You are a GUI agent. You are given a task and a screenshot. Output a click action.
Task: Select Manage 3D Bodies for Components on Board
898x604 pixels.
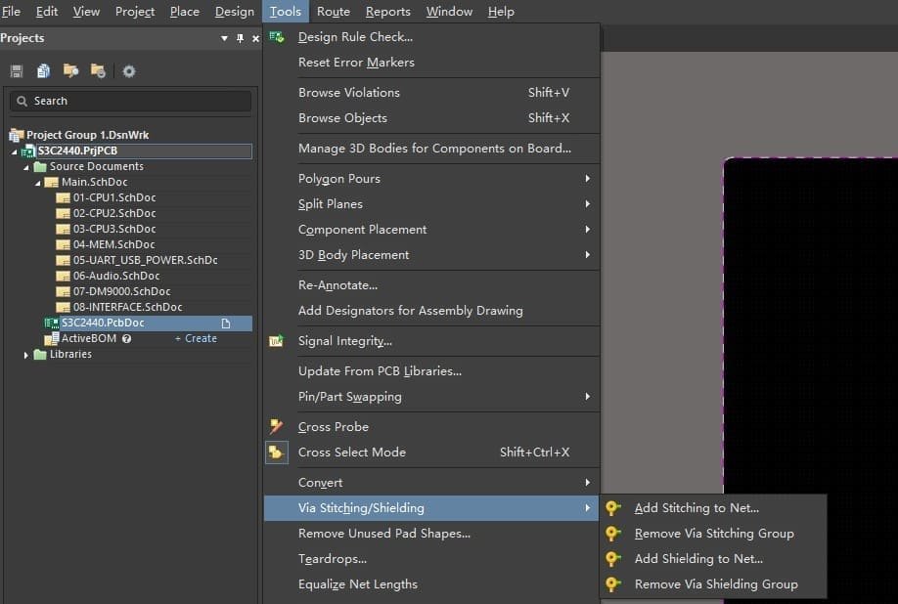[x=431, y=149]
